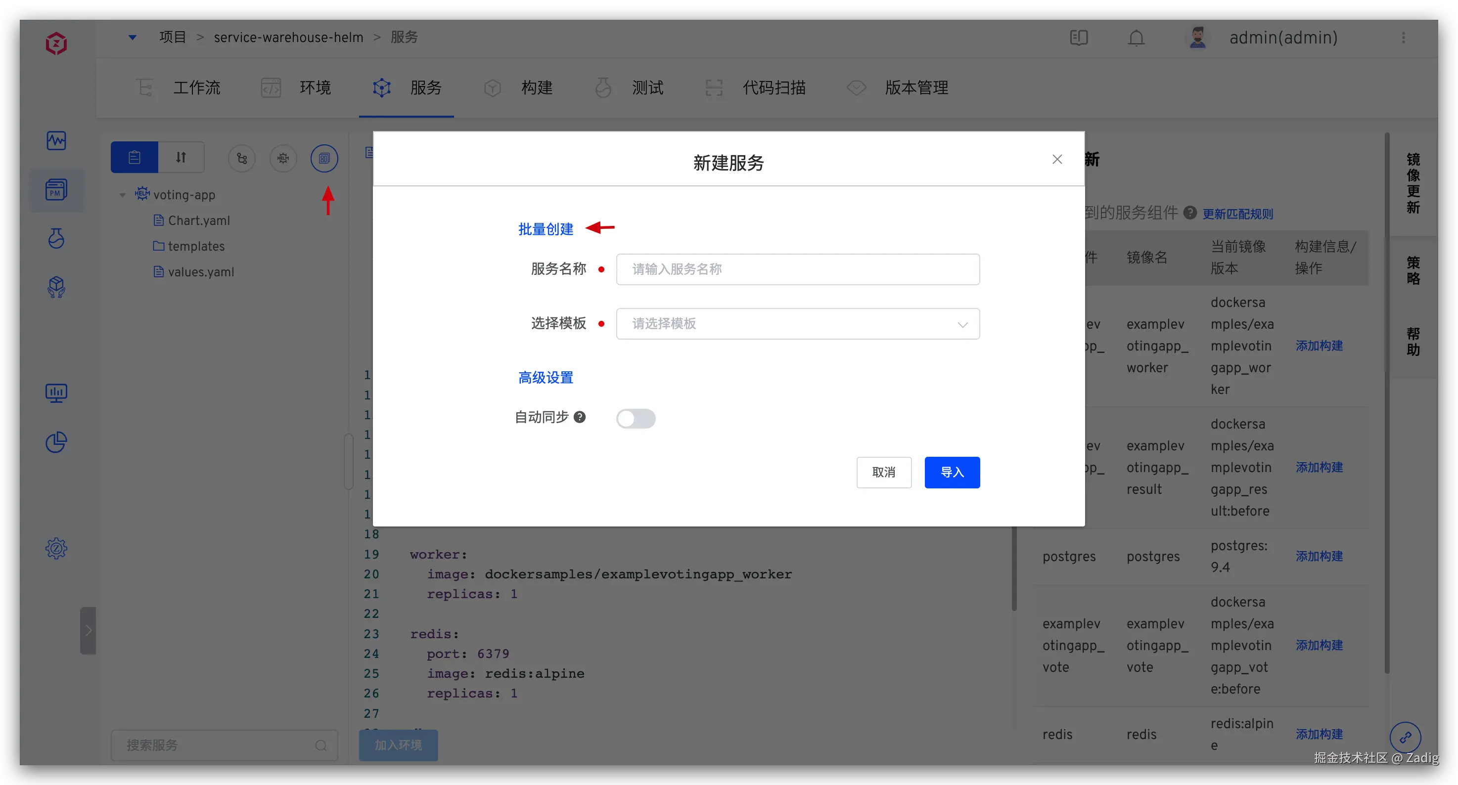This screenshot has width=1458, height=785.
Task: Click the search magnifier icon
Action: point(321,745)
